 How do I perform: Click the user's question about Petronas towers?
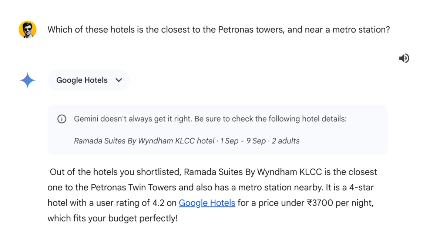218,29
